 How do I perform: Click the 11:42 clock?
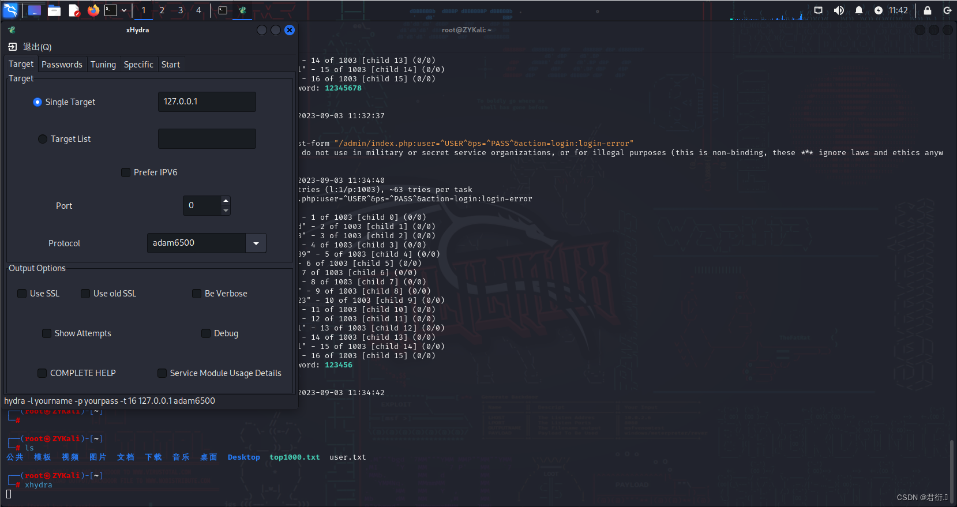pos(898,10)
